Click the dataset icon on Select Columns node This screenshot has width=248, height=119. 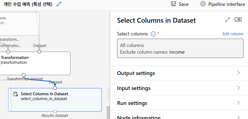pyautogui.click(x=16, y=94)
